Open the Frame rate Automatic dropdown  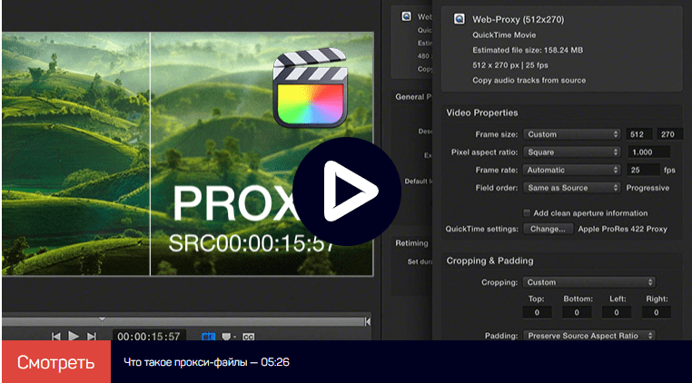[x=572, y=170]
